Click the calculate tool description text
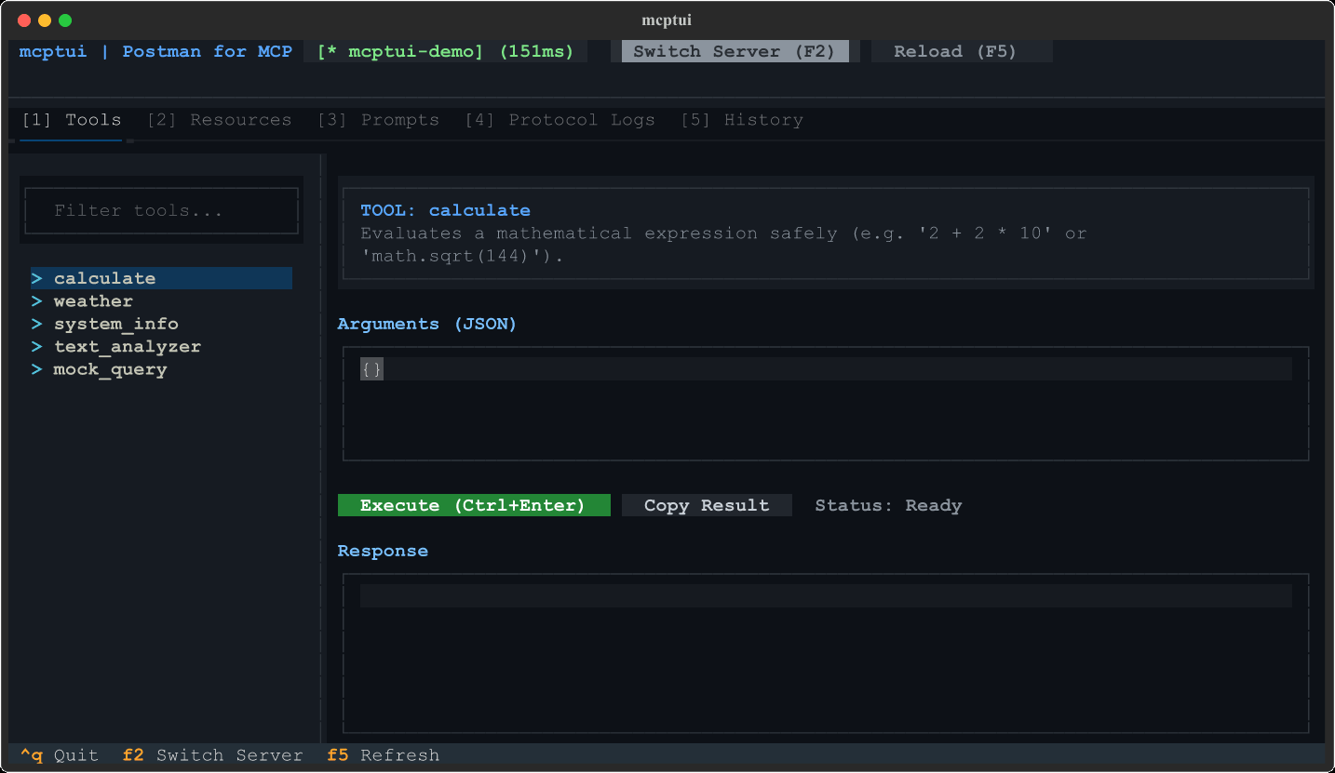Screen dimensions: 1335x773 (723, 245)
